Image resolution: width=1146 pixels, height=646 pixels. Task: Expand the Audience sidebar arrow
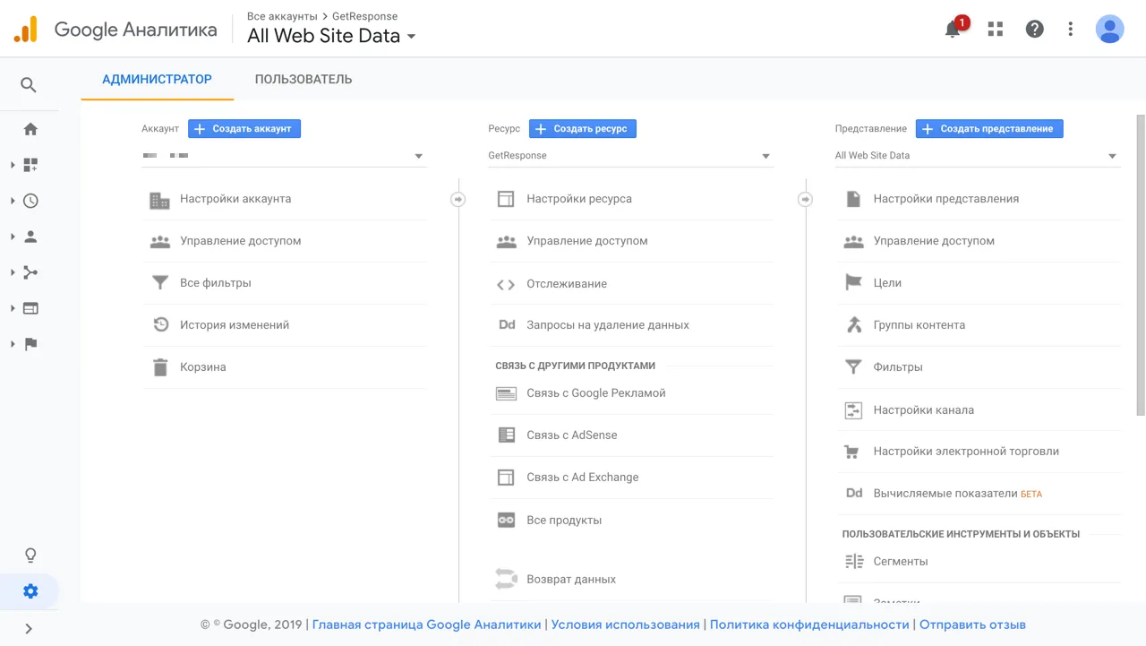pos(13,237)
